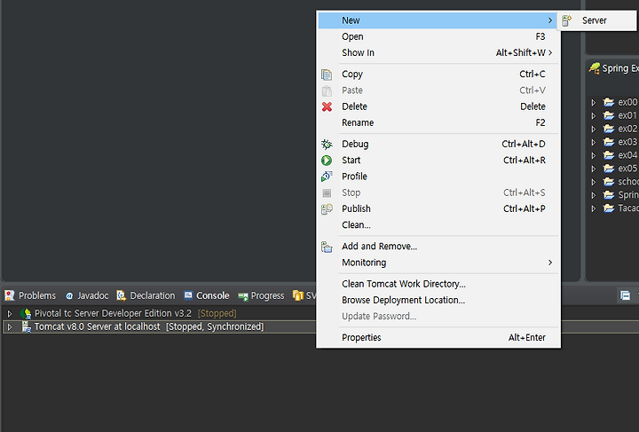The height and width of the screenshot is (432, 639).
Task: Select Profile menu entry
Action: 438,177
